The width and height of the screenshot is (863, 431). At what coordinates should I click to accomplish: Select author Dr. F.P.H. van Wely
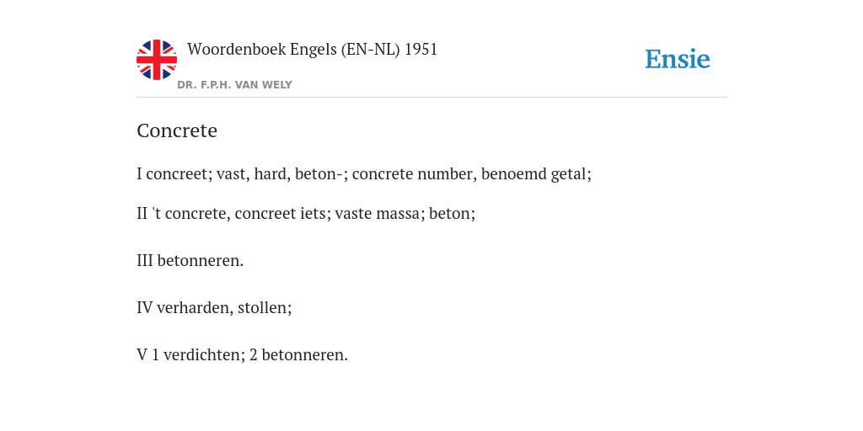[234, 85]
